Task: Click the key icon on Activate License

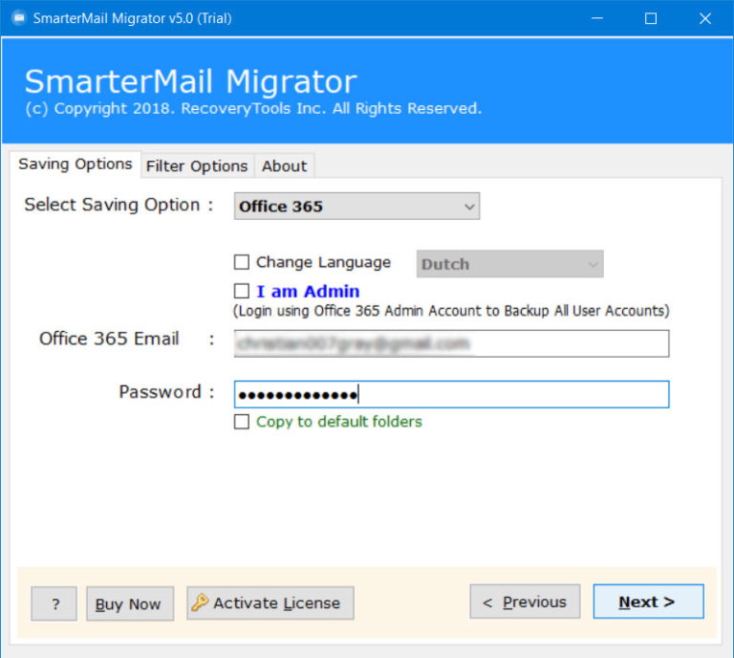Action: (x=200, y=603)
